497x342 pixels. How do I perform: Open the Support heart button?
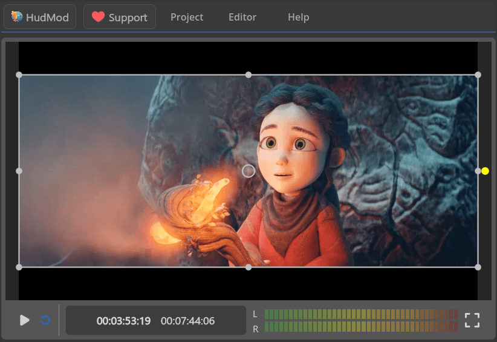click(120, 17)
